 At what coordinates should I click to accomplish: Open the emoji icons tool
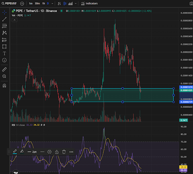point(5,60)
